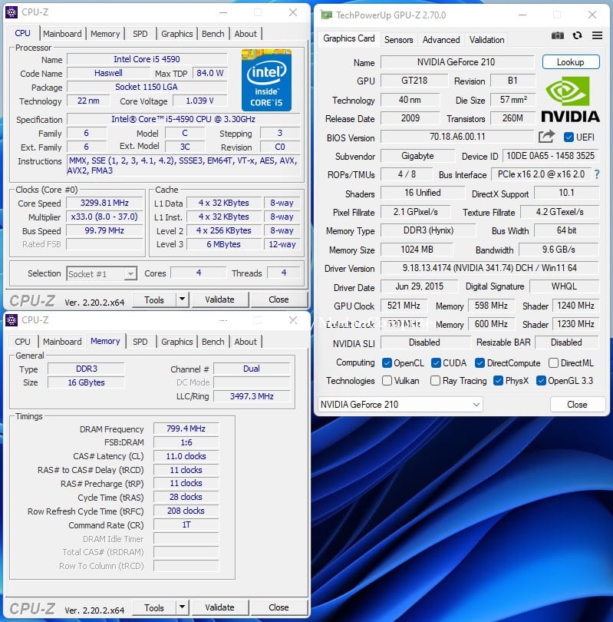Image resolution: width=613 pixels, height=622 pixels.
Task: Enable the Vulkan checkbox
Action: pos(387,381)
